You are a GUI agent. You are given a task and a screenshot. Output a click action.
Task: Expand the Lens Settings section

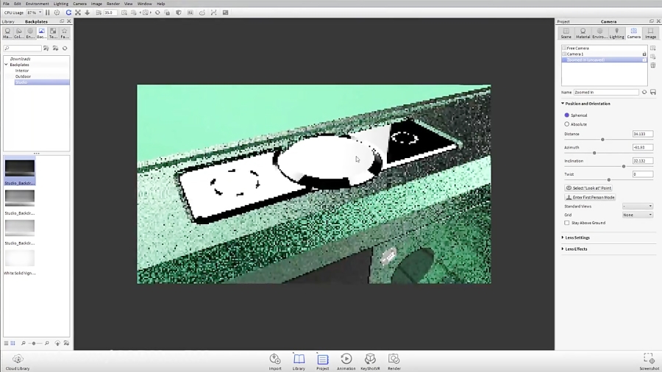click(577, 237)
